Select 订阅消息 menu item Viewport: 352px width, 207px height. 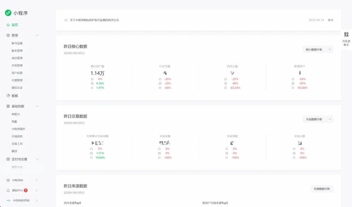[x=17, y=136]
